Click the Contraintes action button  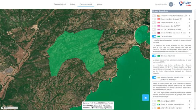pyautogui.click(x=97, y=108)
